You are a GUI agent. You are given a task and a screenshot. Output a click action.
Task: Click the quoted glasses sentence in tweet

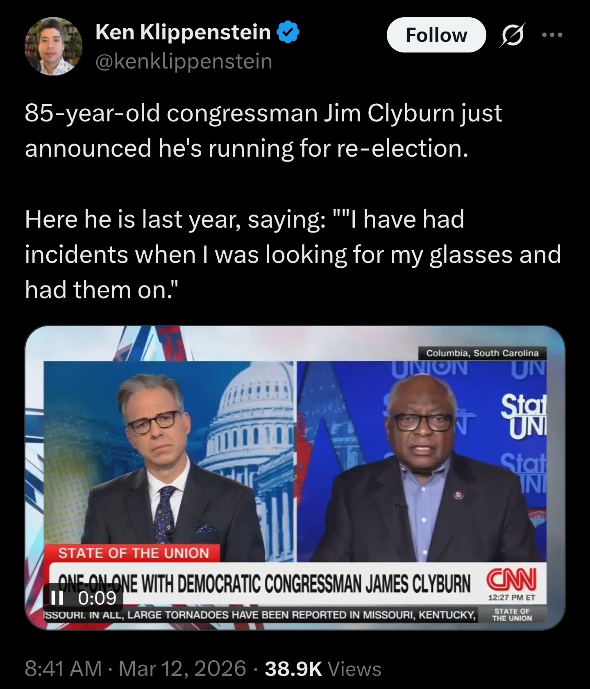pyautogui.click(x=293, y=254)
